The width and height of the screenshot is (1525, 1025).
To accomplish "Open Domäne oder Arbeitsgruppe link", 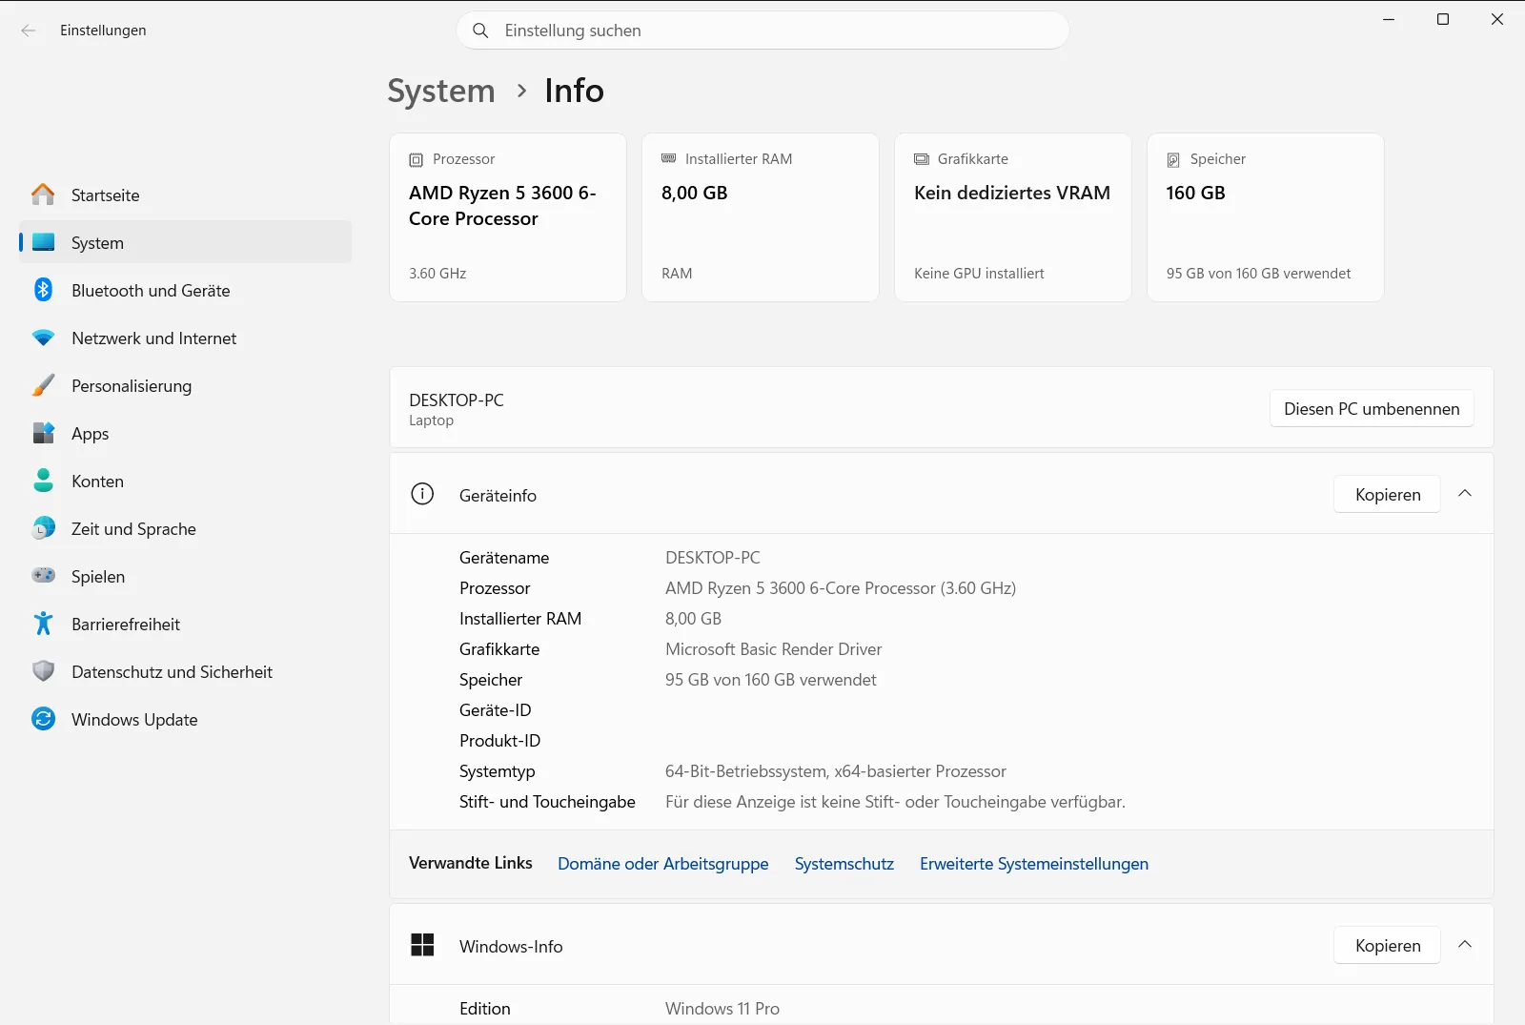I will [x=662, y=864].
